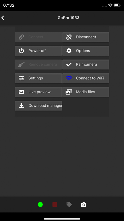Select Pair camera button
This screenshot has height=221, width=124.
tap(86, 64)
